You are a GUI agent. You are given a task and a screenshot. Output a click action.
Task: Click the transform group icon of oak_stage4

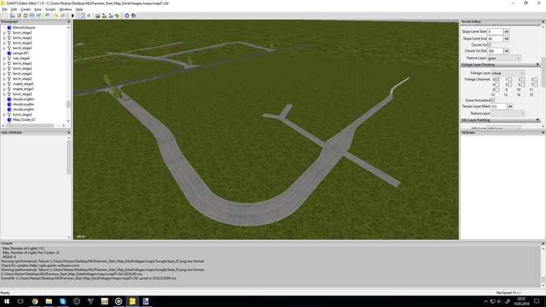click(x=10, y=58)
